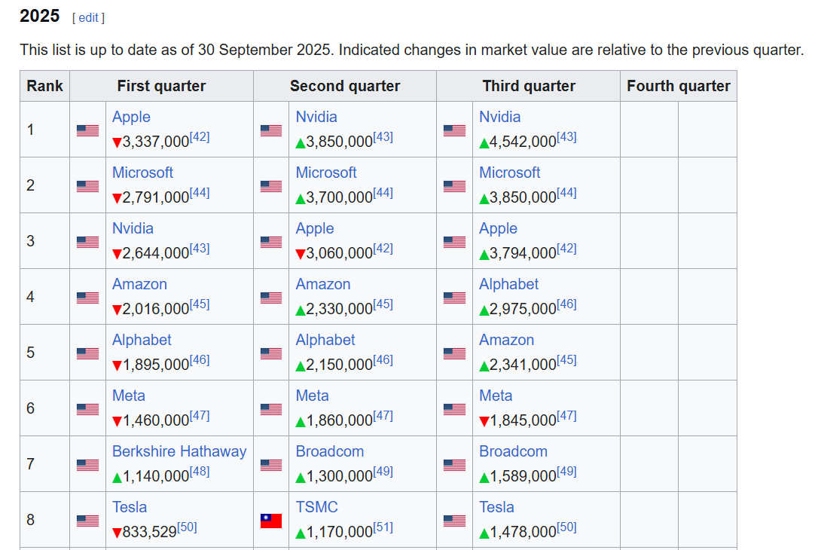Click the US flag beside First quarter Tesla
815x550 pixels.
[x=87, y=521]
